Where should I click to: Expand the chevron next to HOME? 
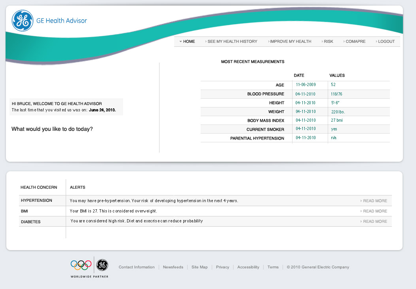(x=181, y=41)
